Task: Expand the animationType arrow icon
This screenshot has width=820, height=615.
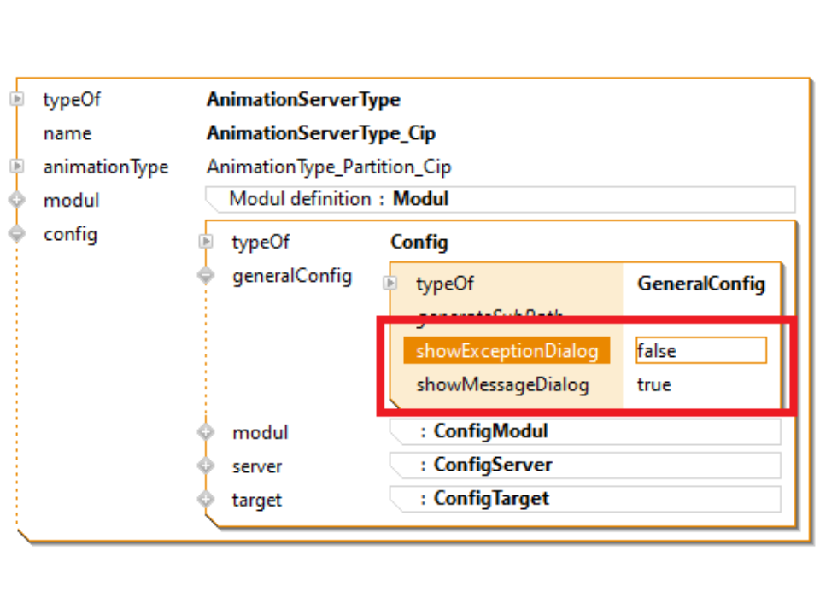Action: 16,166
